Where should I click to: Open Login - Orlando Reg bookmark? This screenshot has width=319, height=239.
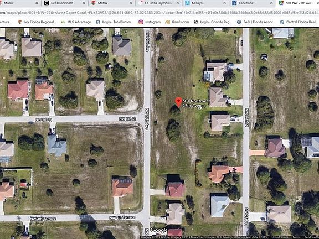coord(213,22)
